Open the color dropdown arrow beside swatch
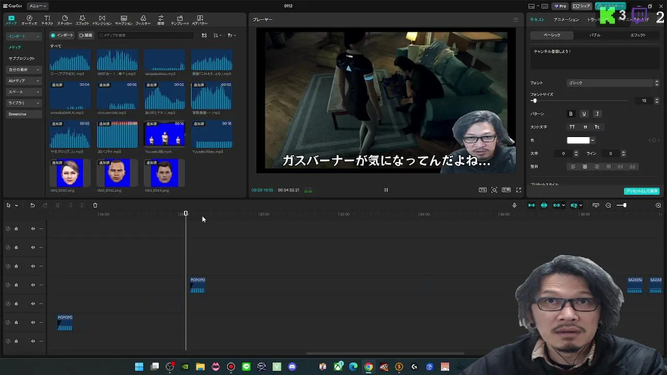 tap(592, 141)
